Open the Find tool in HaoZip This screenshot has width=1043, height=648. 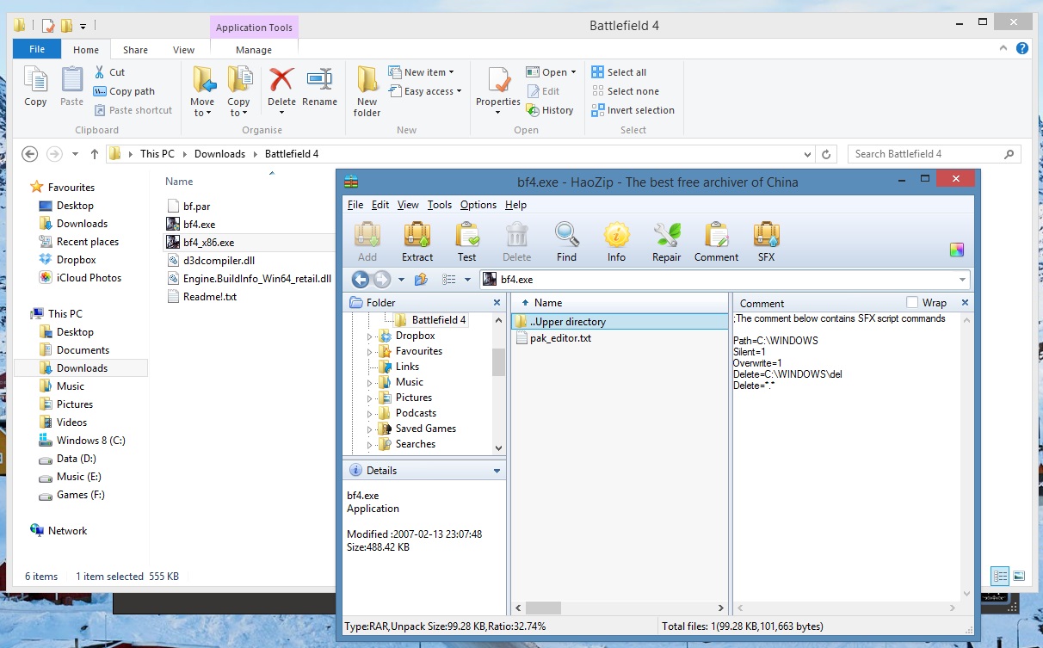(x=566, y=241)
